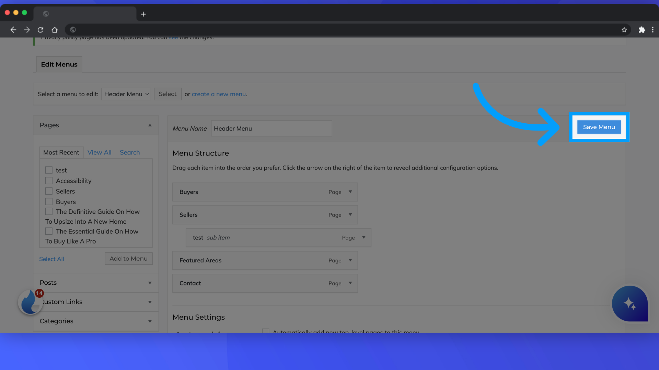Expand the Posts section panel
Viewport: 659px width, 370px height.
coord(149,282)
